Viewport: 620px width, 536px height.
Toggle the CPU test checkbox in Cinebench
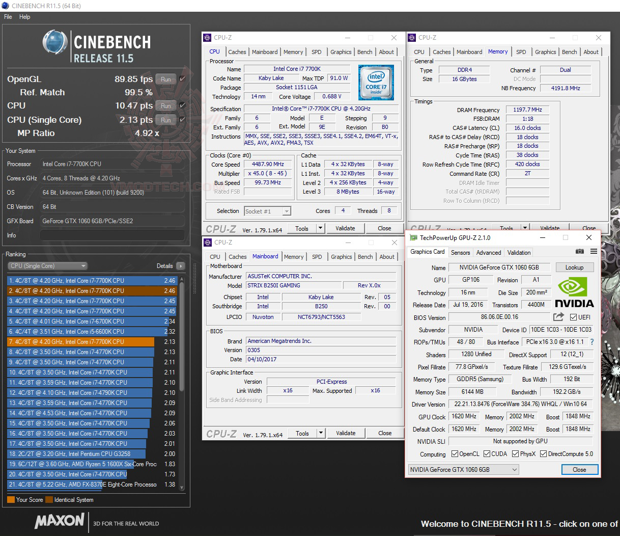(182, 105)
